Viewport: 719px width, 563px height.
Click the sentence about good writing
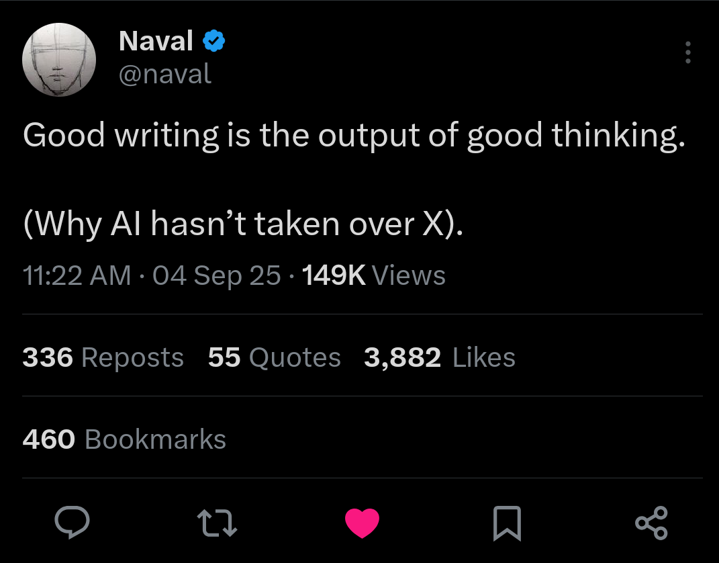(x=354, y=136)
